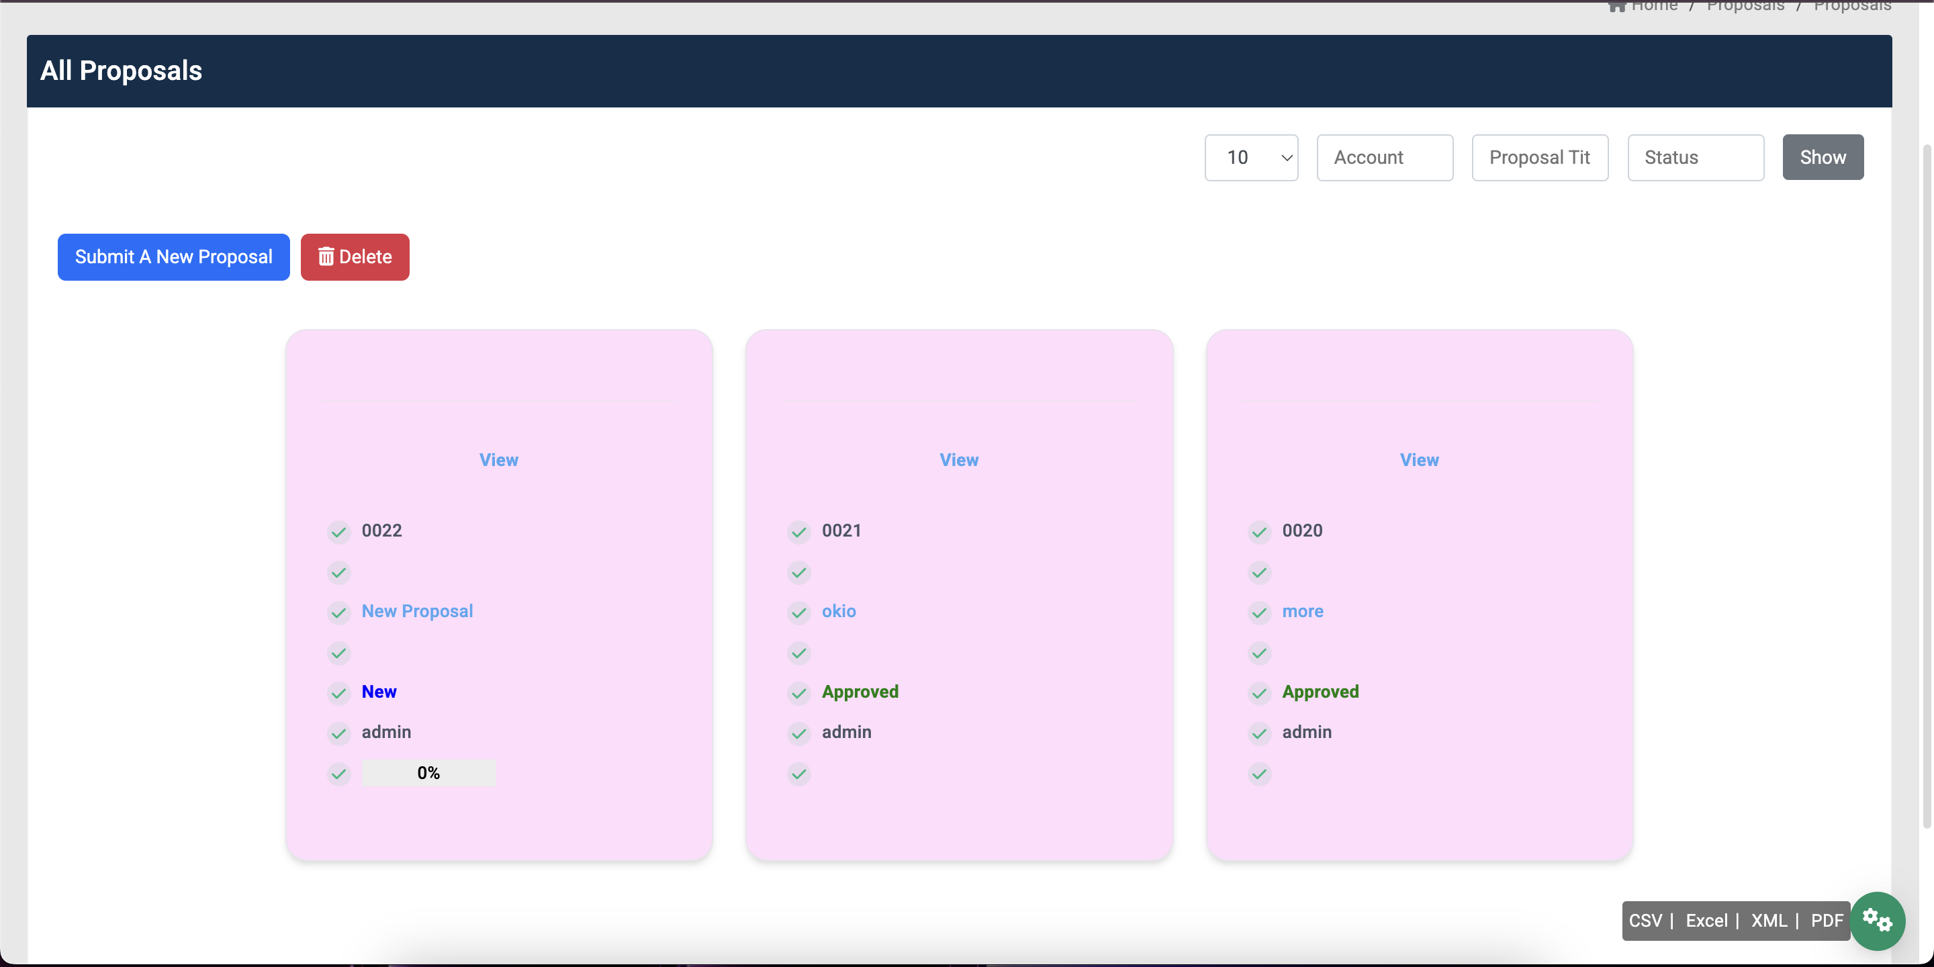
Task: Click the 0% progress bar
Action: (428, 774)
